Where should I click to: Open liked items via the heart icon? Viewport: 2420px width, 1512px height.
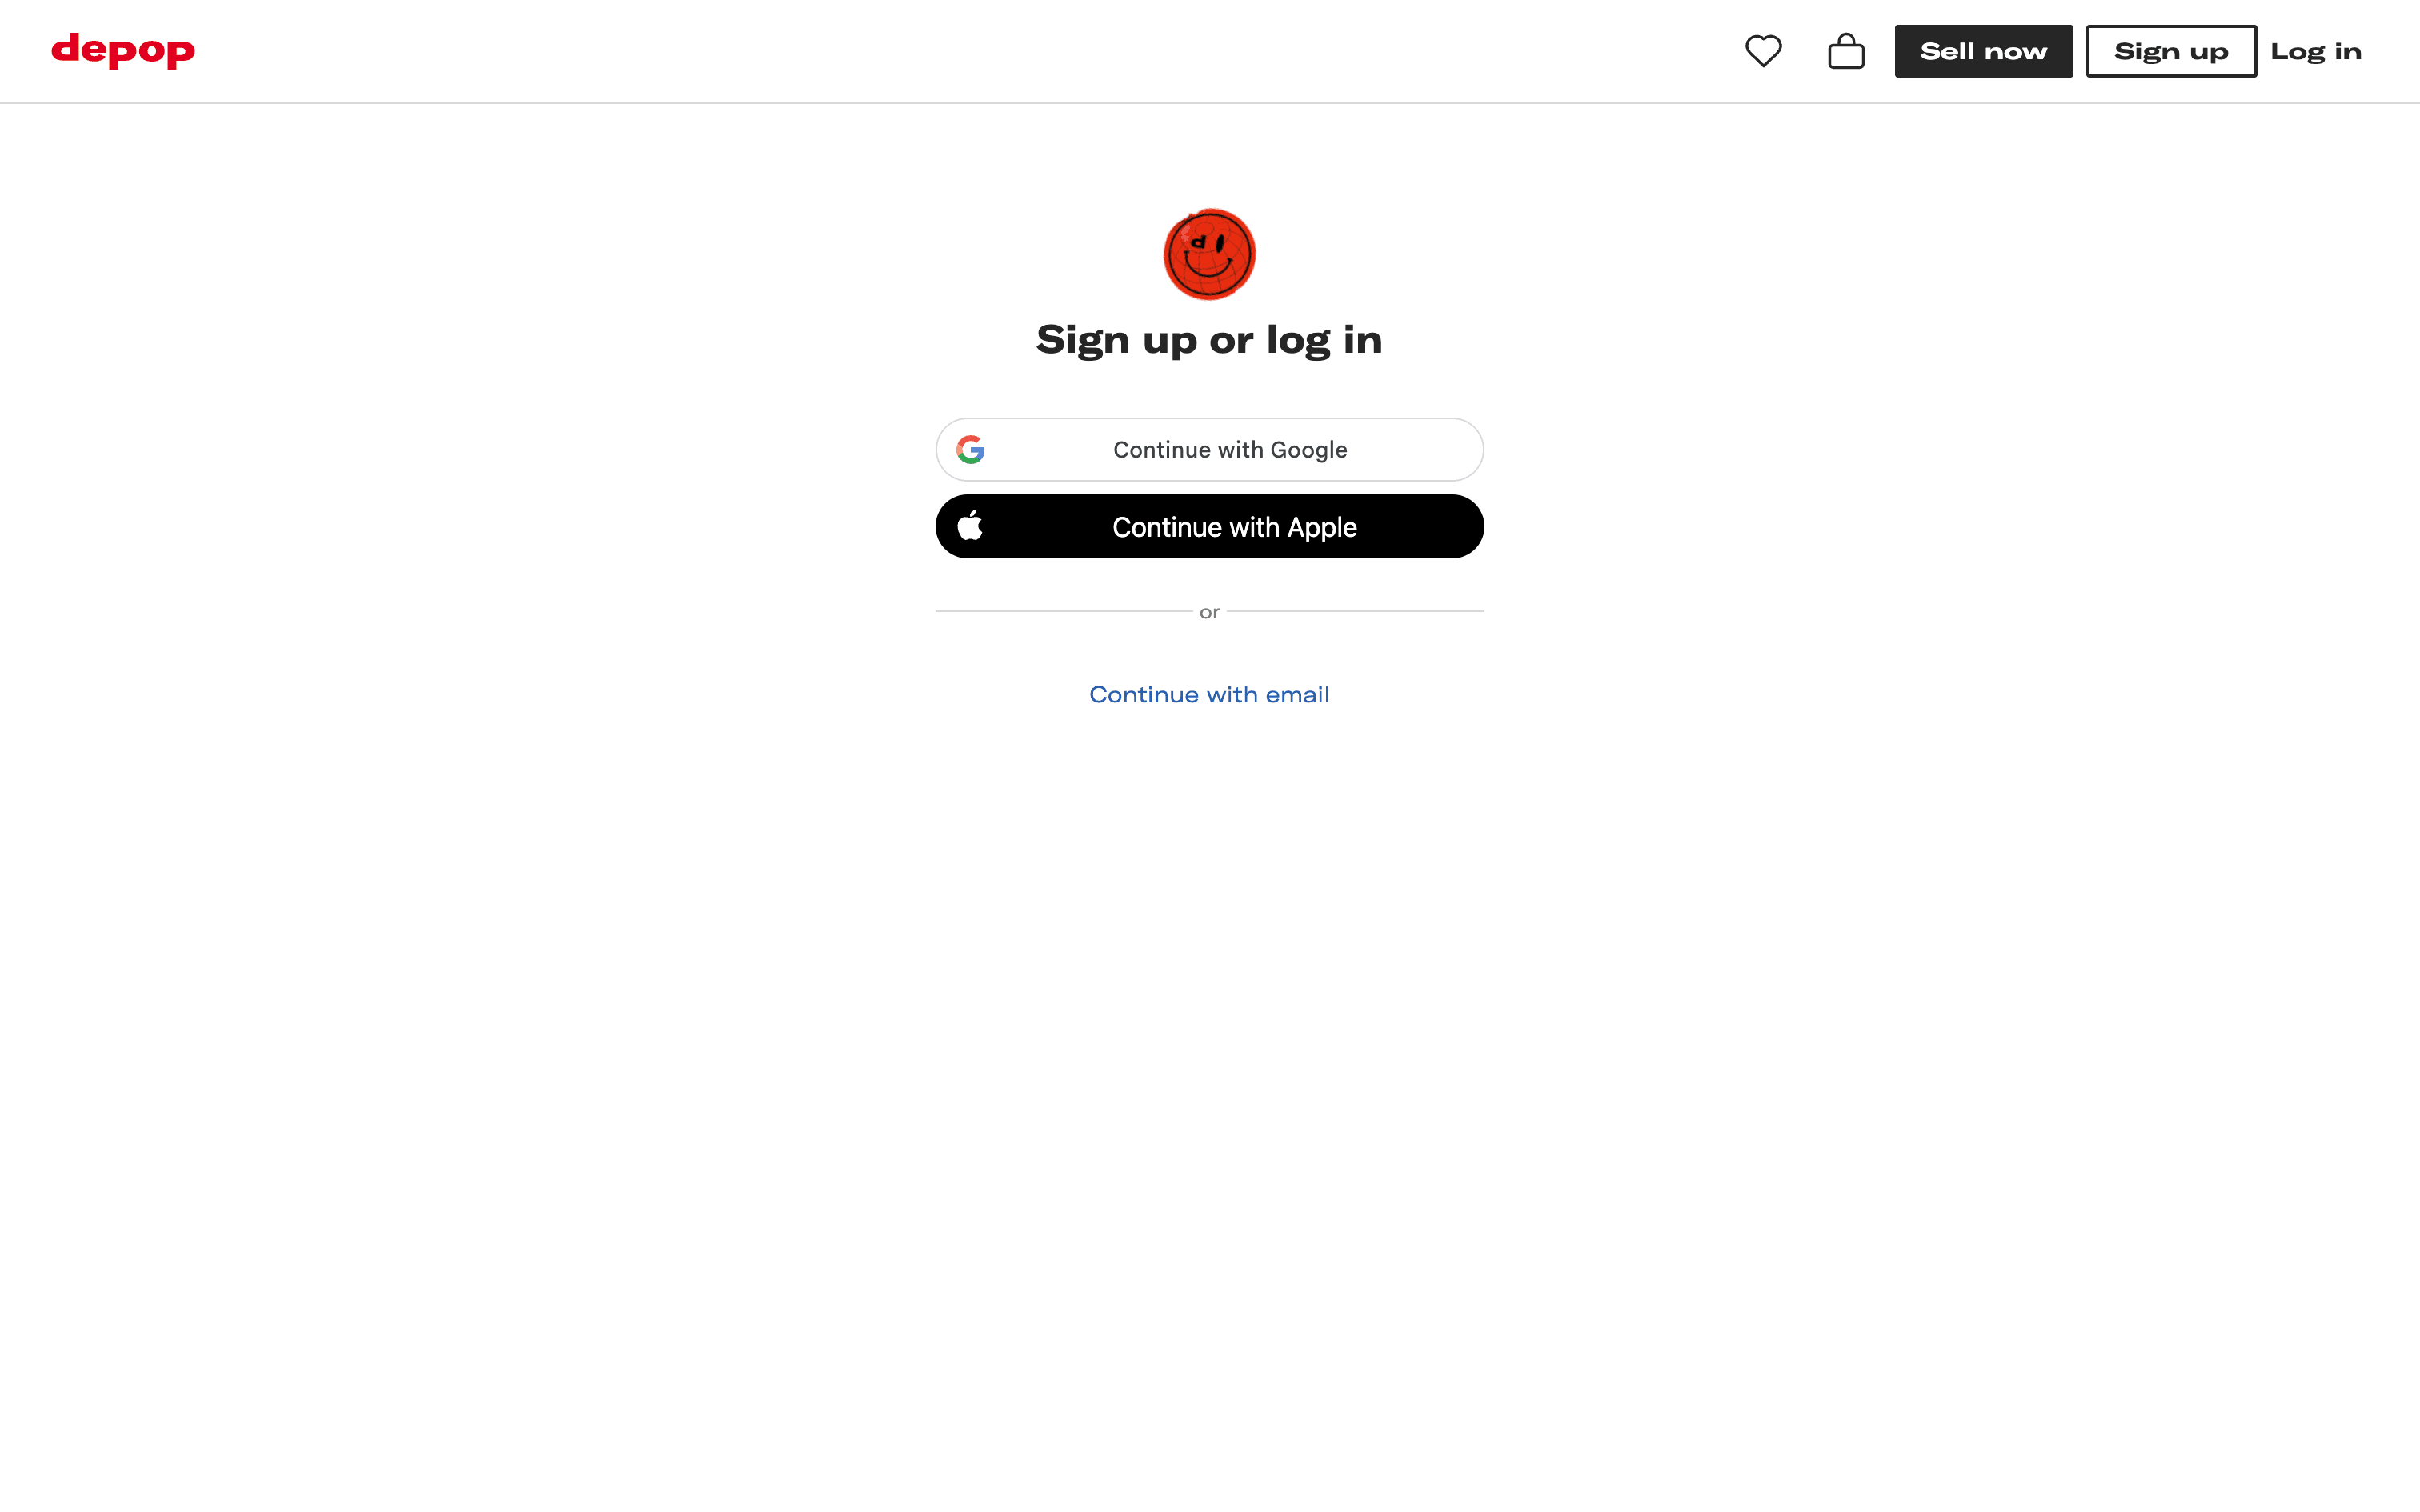tap(1763, 51)
